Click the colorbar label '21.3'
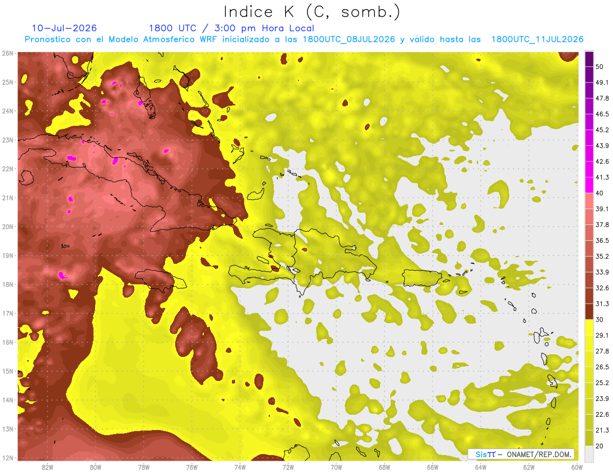The height and width of the screenshot is (474, 613). (x=602, y=430)
